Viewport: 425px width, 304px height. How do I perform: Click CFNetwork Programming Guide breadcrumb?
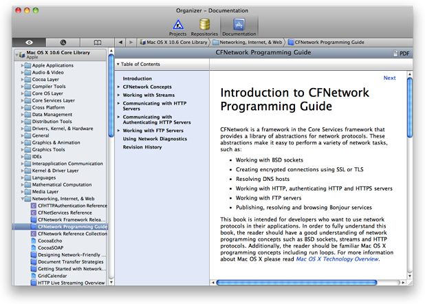pos(326,43)
